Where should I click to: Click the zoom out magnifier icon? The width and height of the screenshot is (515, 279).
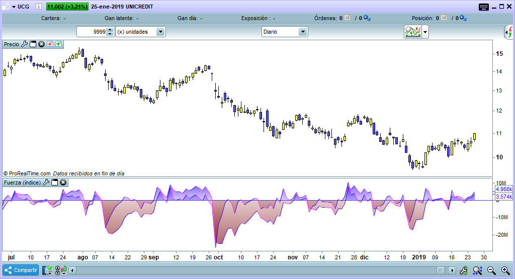491,270
